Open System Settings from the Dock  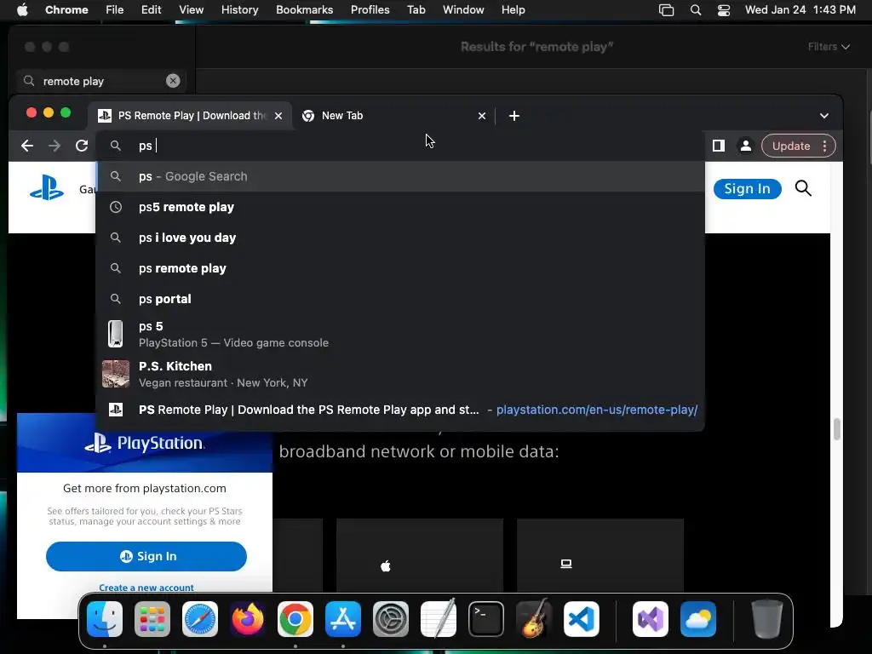coord(390,619)
